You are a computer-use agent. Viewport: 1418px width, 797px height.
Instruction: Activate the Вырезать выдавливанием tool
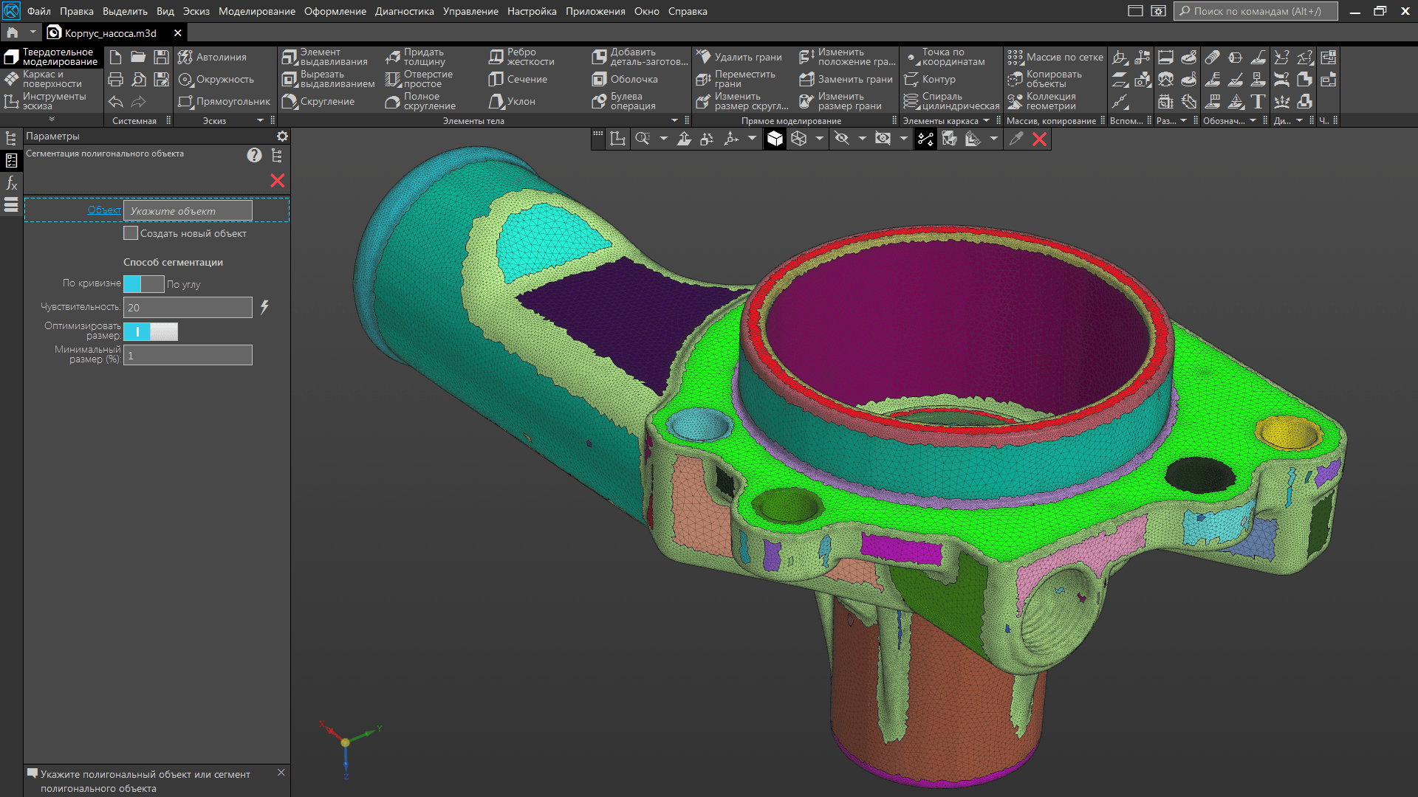click(x=325, y=78)
